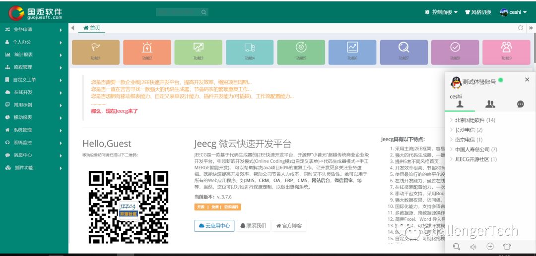This screenshot has height=256, width=536.
Task: Open the 消息中心 menu item
Action: (x=34, y=155)
